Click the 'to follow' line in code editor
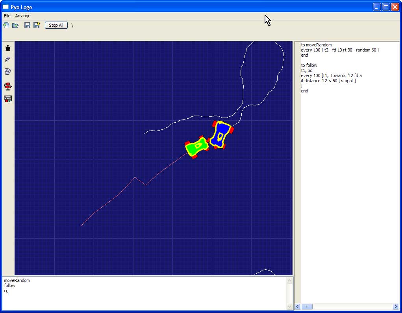Screen dimensions: 402x313 [x=309, y=65]
